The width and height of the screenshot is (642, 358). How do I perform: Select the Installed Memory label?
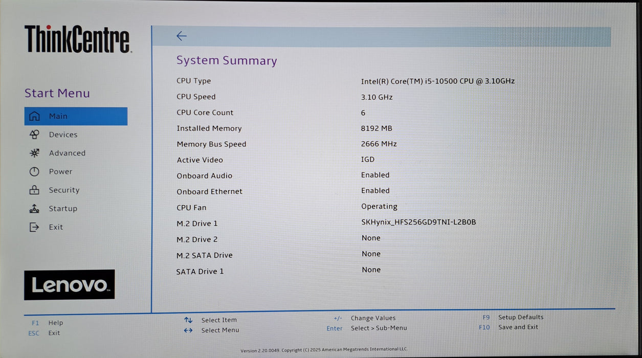coord(209,128)
